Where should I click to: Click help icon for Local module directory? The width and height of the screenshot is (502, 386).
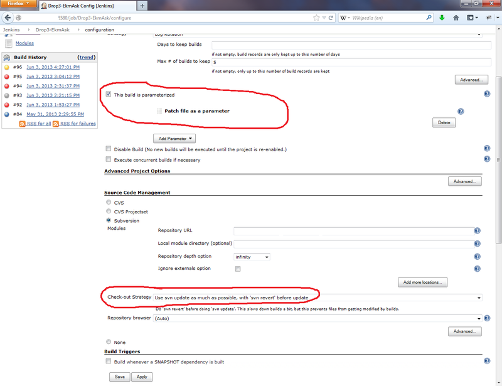point(477,244)
